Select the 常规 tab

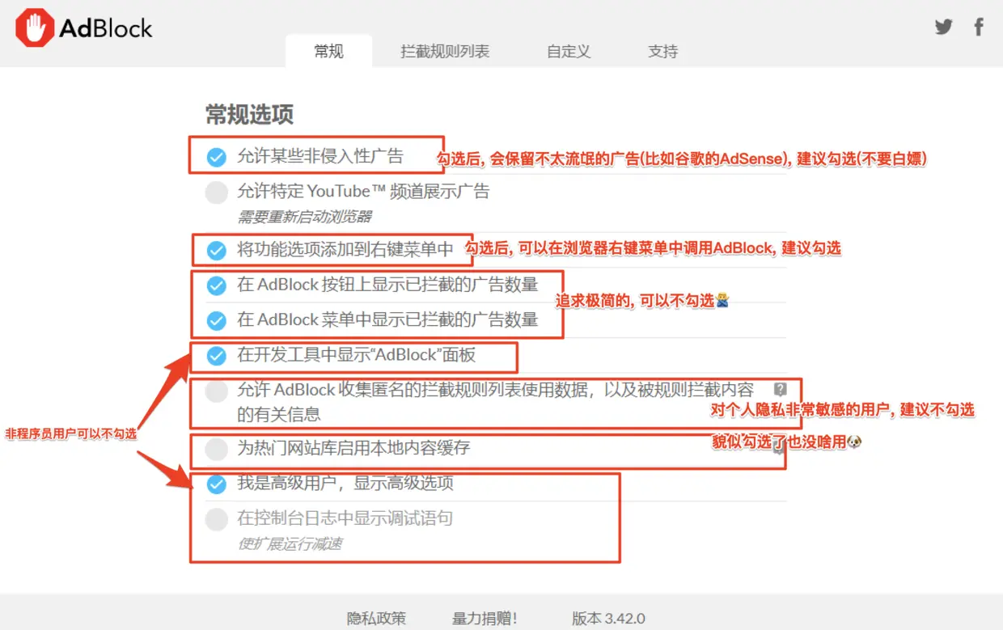tap(329, 51)
